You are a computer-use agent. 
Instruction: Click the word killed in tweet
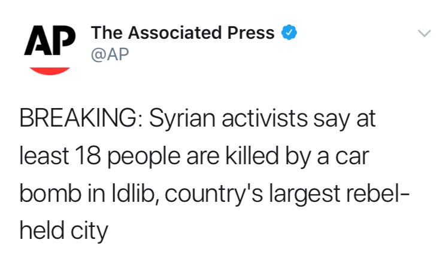click(252, 156)
